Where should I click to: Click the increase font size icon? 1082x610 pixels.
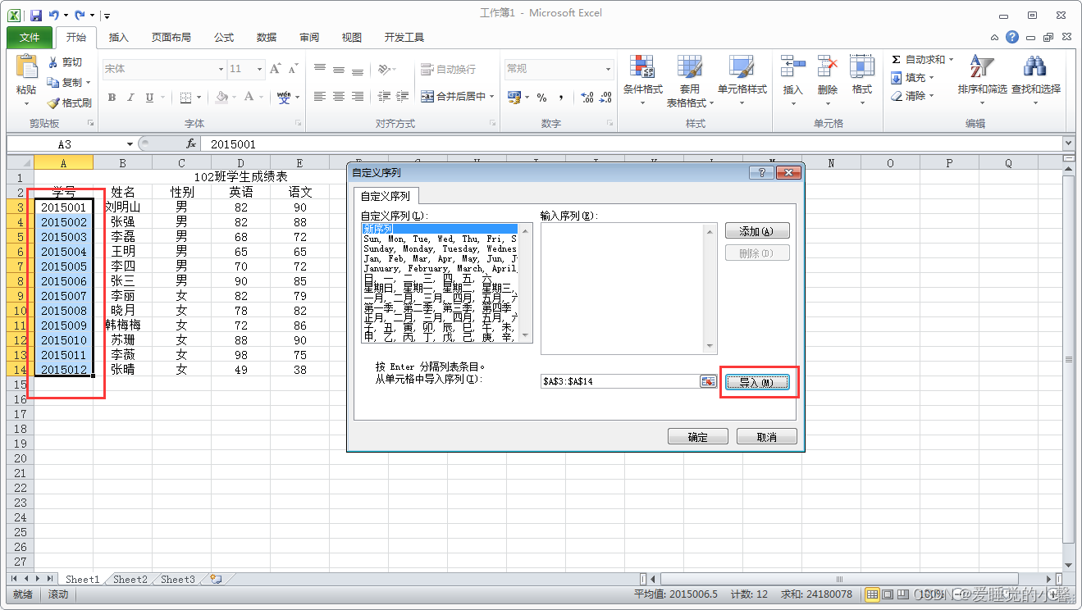pyautogui.click(x=276, y=69)
